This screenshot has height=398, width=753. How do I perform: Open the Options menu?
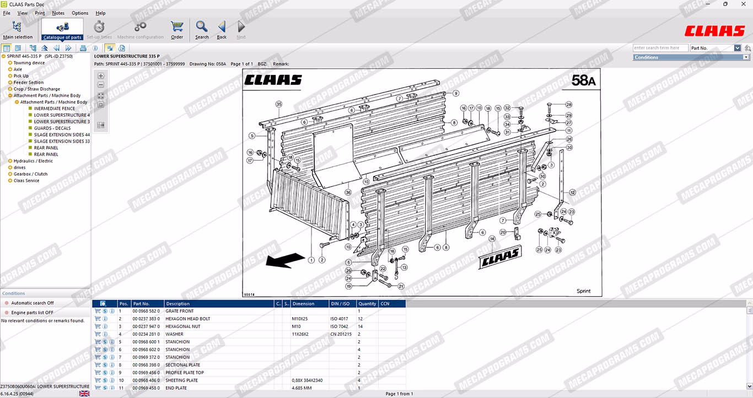[80, 13]
